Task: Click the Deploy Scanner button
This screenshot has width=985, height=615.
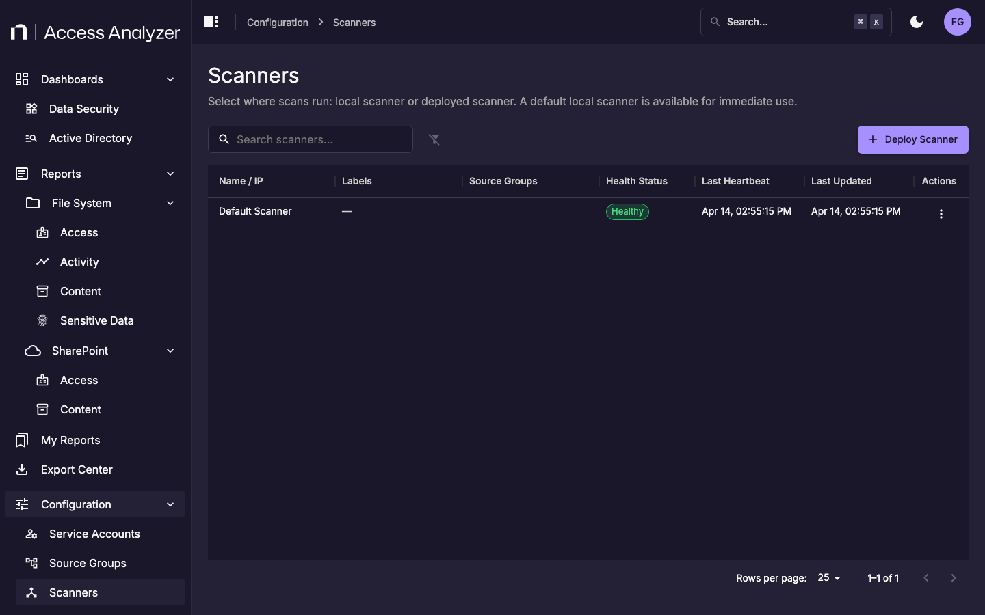Action: (912, 139)
